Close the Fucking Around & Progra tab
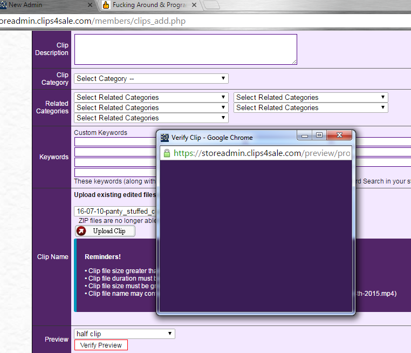 (x=194, y=5)
